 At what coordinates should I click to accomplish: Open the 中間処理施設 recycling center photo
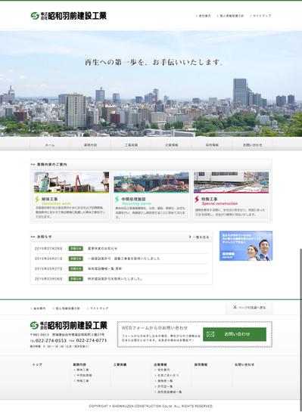pyautogui.click(x=151, y=182)
